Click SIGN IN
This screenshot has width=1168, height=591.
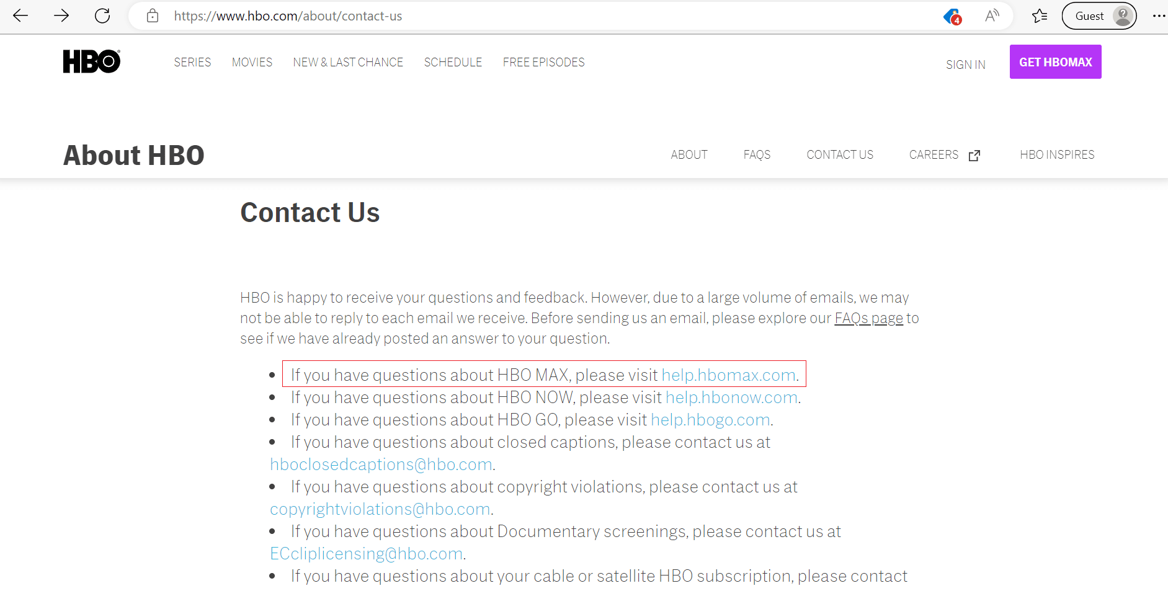coord(966,64)
